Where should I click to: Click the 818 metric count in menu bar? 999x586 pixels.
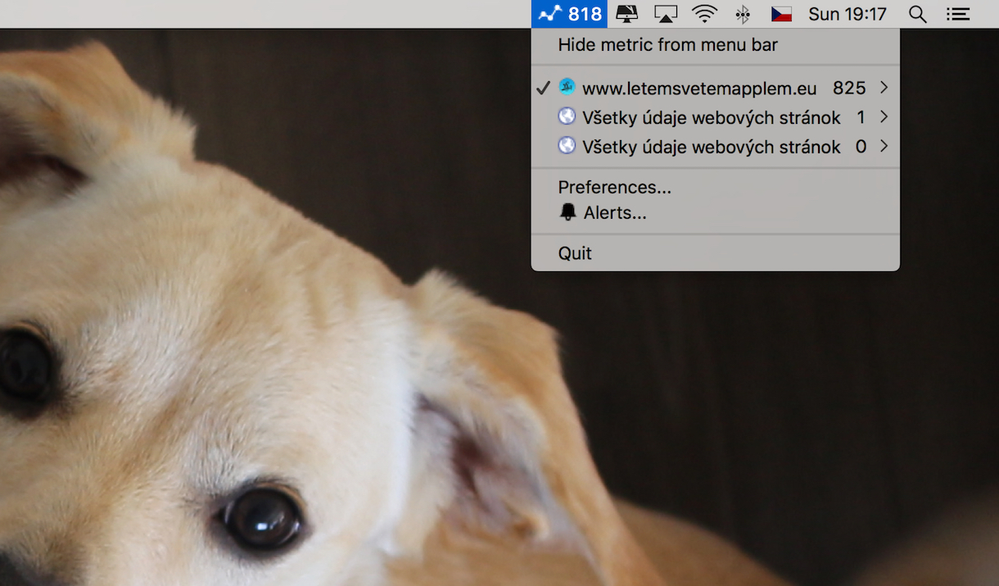pyautogui.click(x=585, y=14)
